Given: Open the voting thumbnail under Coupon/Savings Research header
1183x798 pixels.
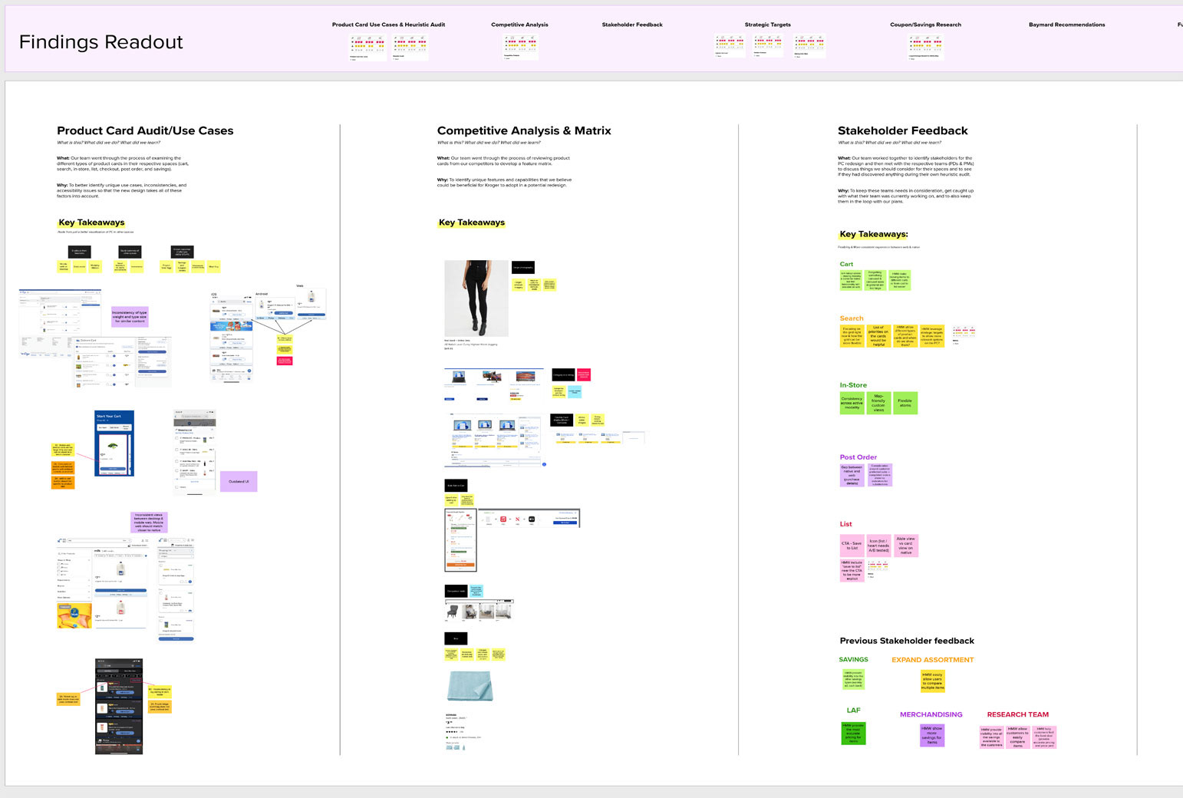Looking at the screenshot, I should pyautogui.click(x=926, y=47).
